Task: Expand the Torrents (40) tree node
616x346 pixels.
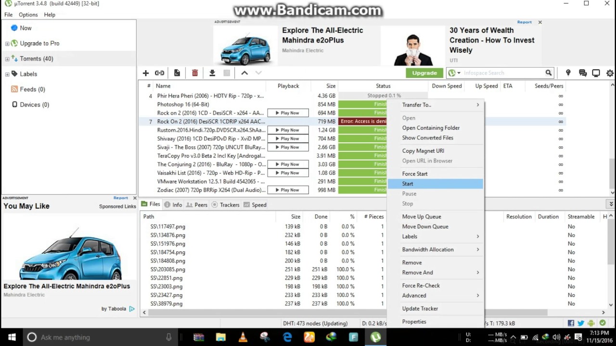Action: point(7,59)
